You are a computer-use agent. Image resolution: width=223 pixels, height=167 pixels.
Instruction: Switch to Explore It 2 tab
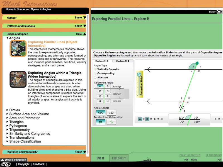[x=123, y=61]
